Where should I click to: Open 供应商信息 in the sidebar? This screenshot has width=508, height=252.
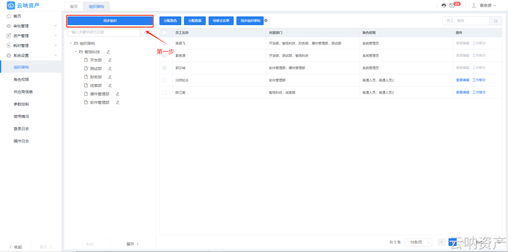point(23,92)
